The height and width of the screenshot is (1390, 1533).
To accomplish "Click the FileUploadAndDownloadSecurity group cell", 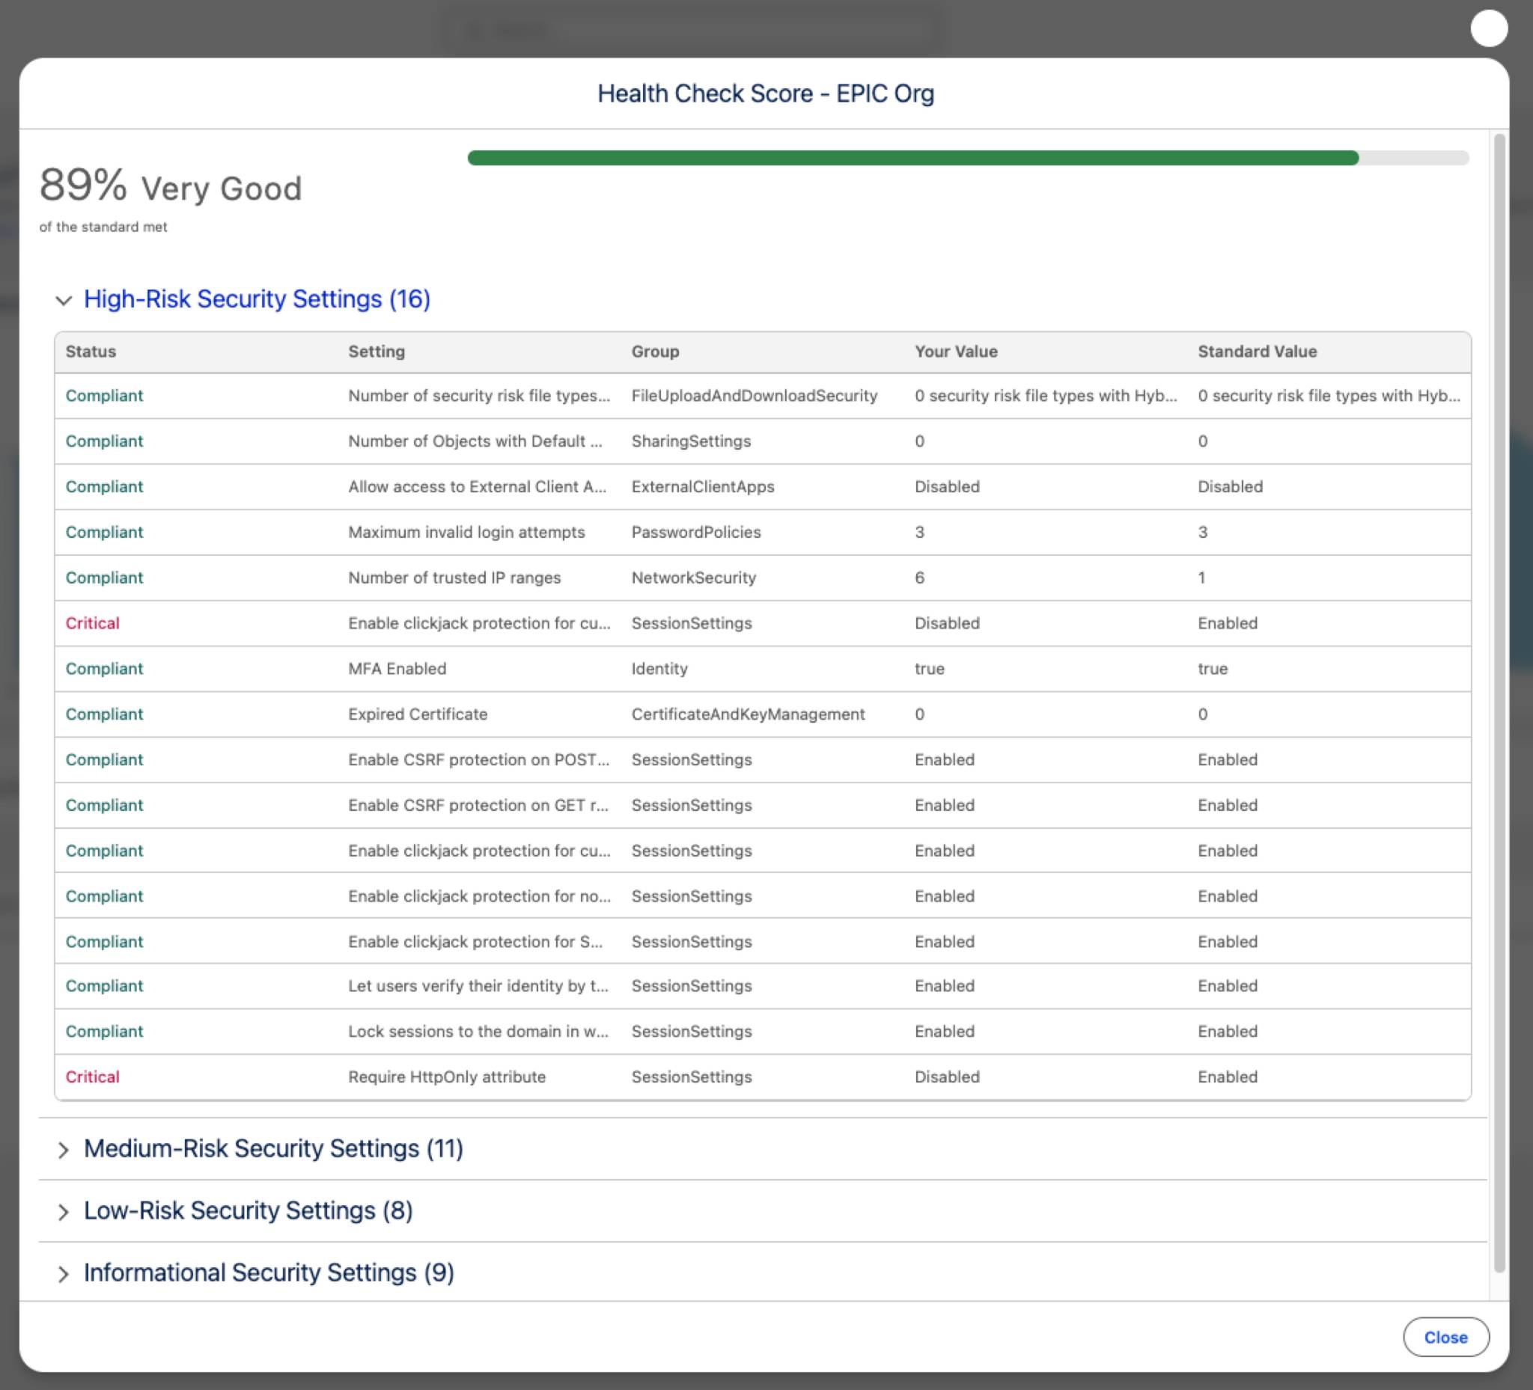I will [755, 395].
